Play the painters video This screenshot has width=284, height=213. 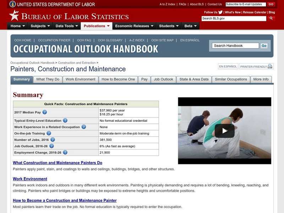[x=225, y=131]
